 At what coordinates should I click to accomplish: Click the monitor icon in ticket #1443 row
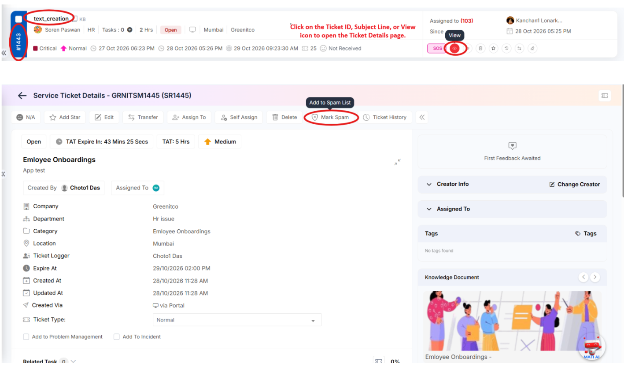point(192,30)
